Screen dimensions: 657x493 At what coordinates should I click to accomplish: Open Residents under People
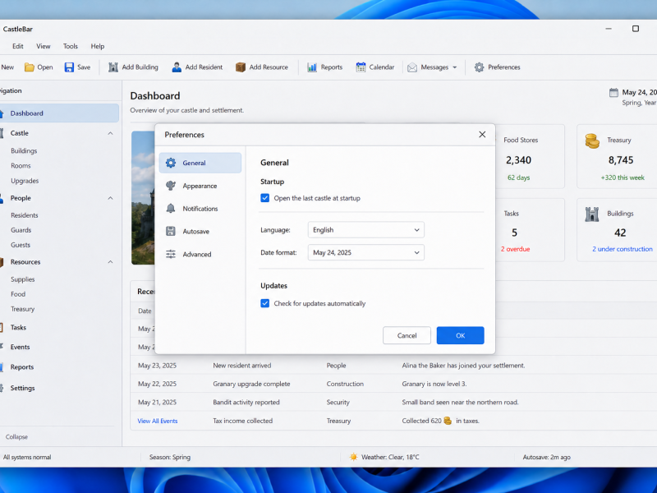pyautogui.click(x=25, y=215)
